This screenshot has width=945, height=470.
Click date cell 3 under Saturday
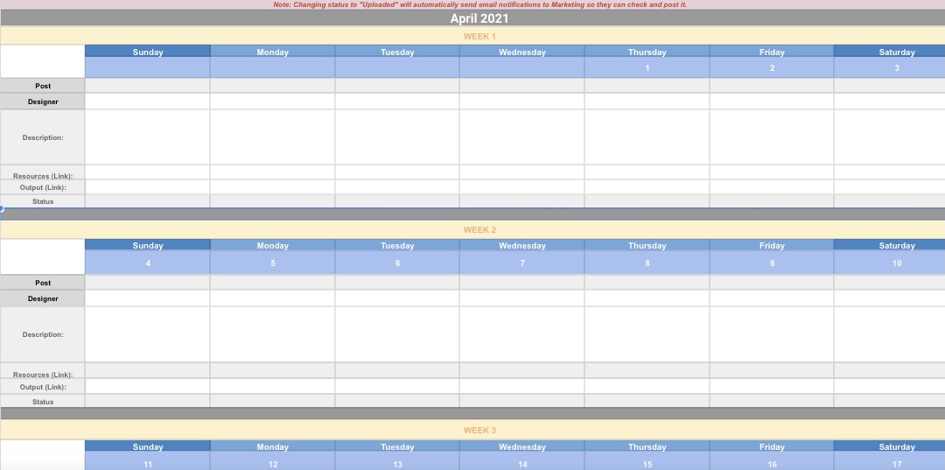[890, 67]
